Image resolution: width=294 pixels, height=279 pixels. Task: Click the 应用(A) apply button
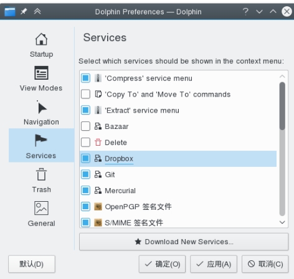[x=214, y=264]
